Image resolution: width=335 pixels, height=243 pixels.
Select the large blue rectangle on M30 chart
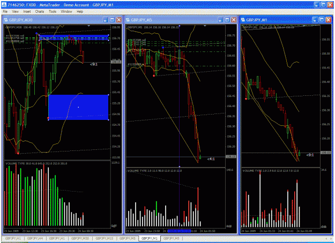coord(78,107)
